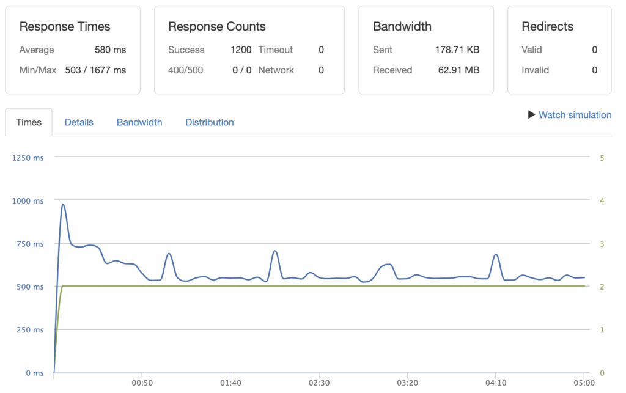Show the Distribution tab

click(210, 122)
